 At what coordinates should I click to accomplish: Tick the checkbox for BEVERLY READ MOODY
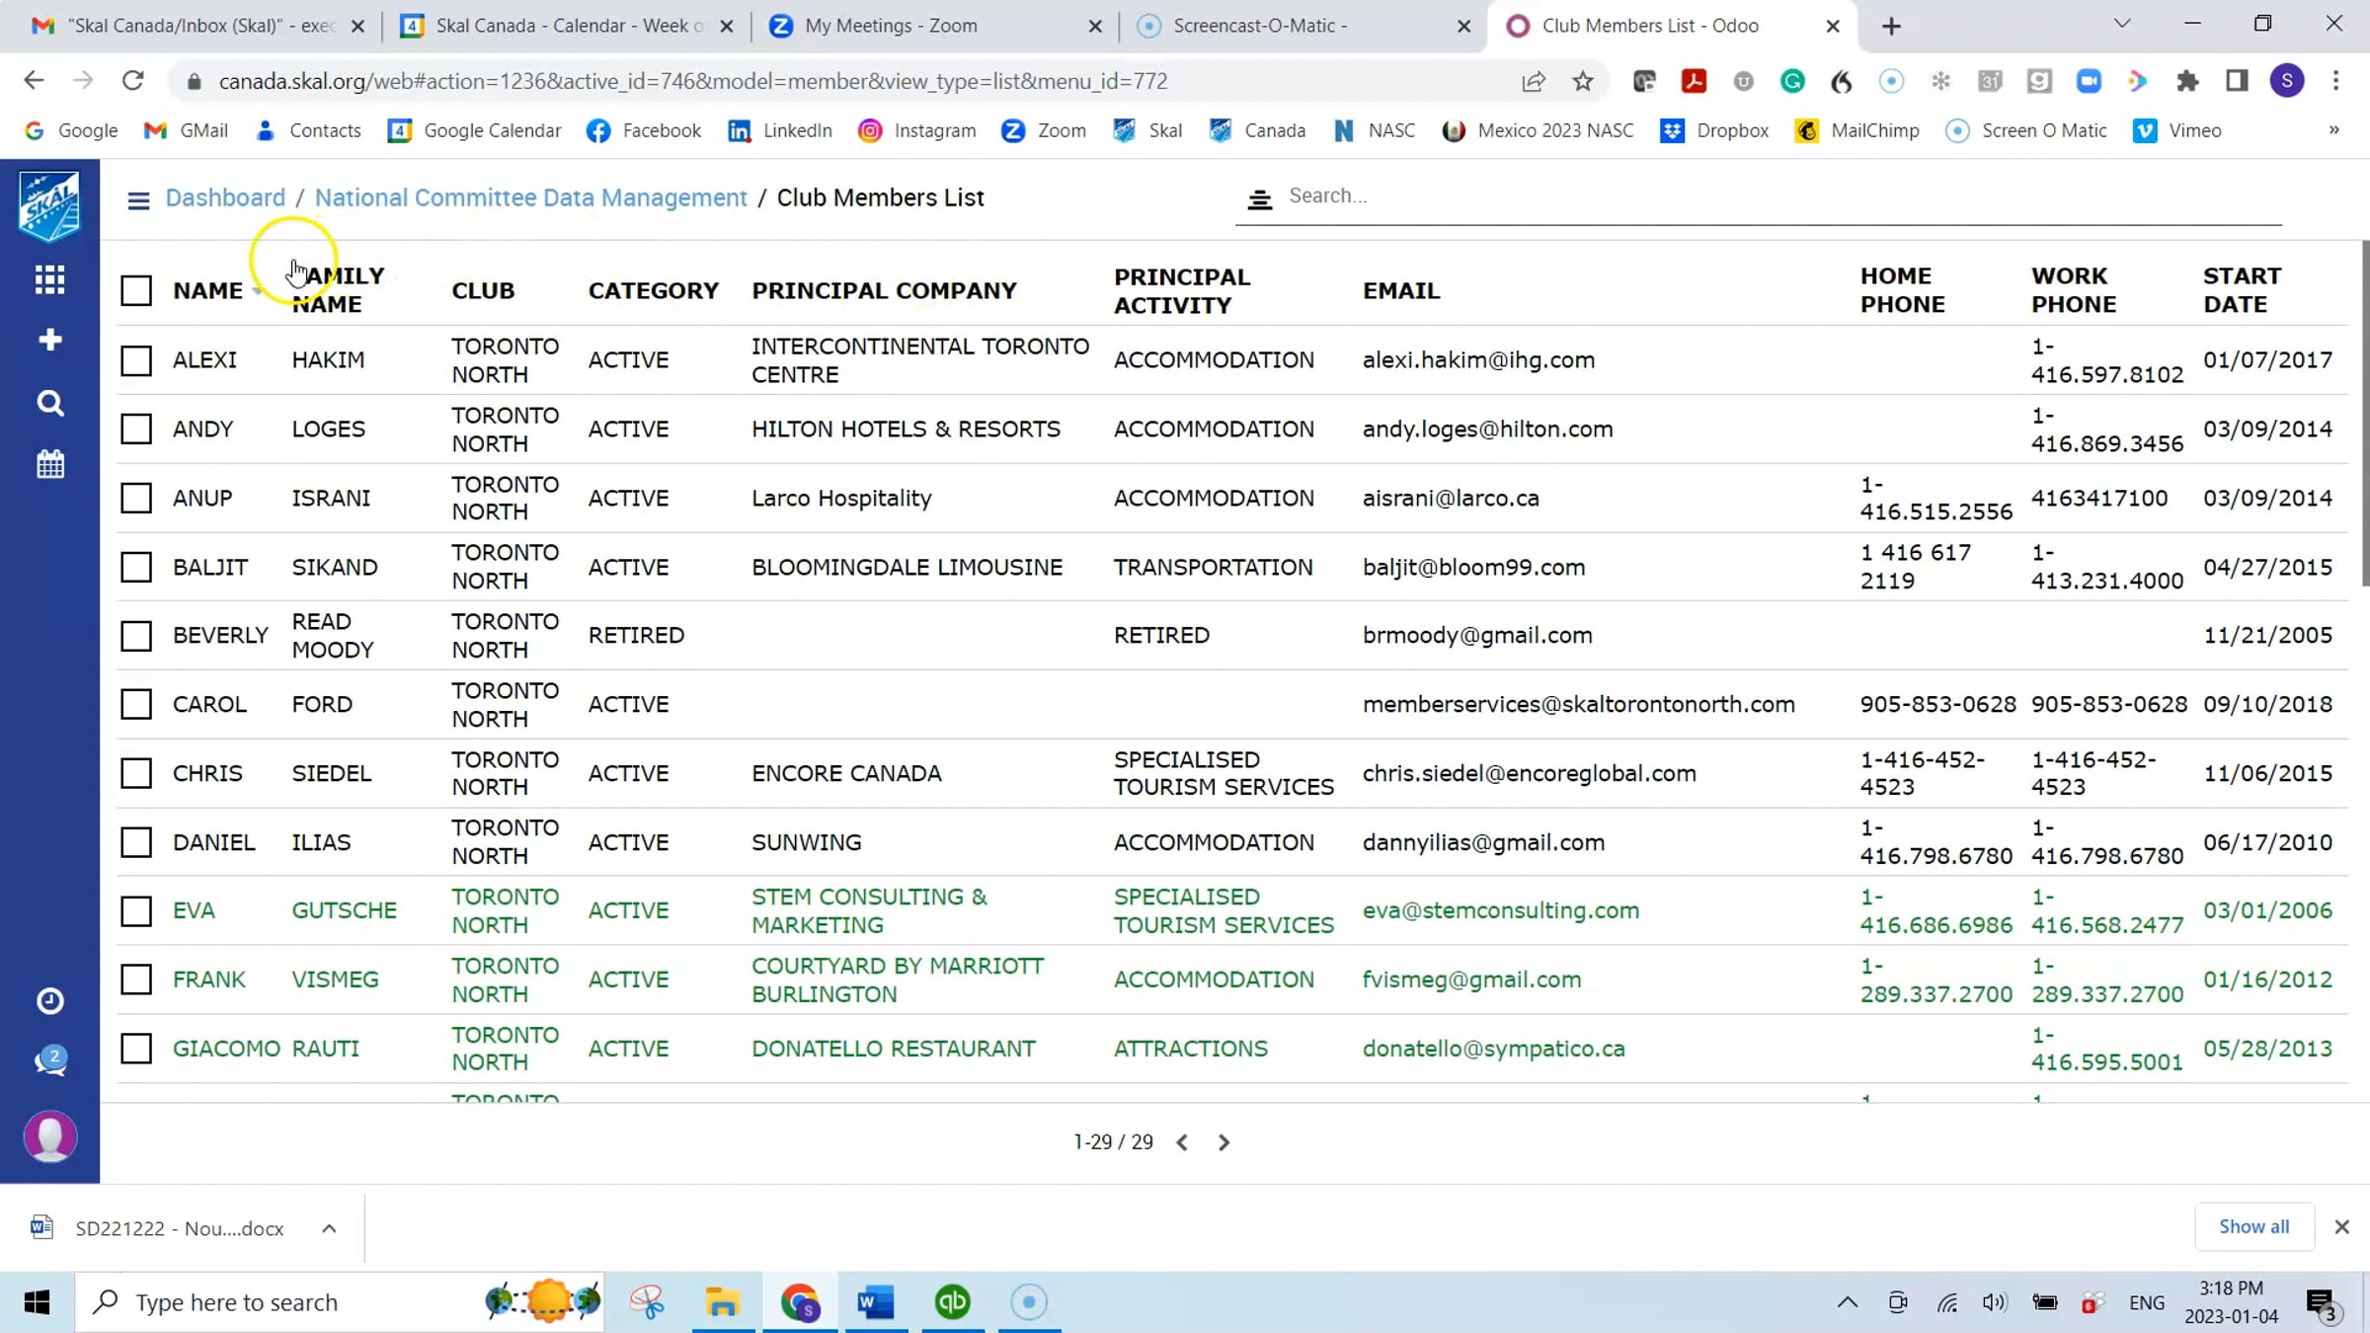(136, 636)
